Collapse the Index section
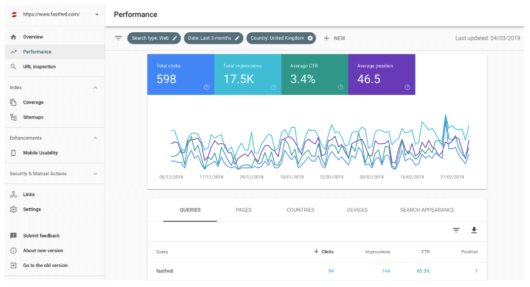The image size is (530, 287). point(95,87)
